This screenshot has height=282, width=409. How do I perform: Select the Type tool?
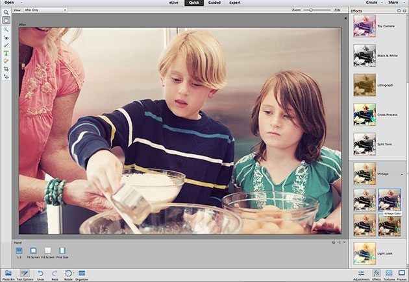pos(6,53)
